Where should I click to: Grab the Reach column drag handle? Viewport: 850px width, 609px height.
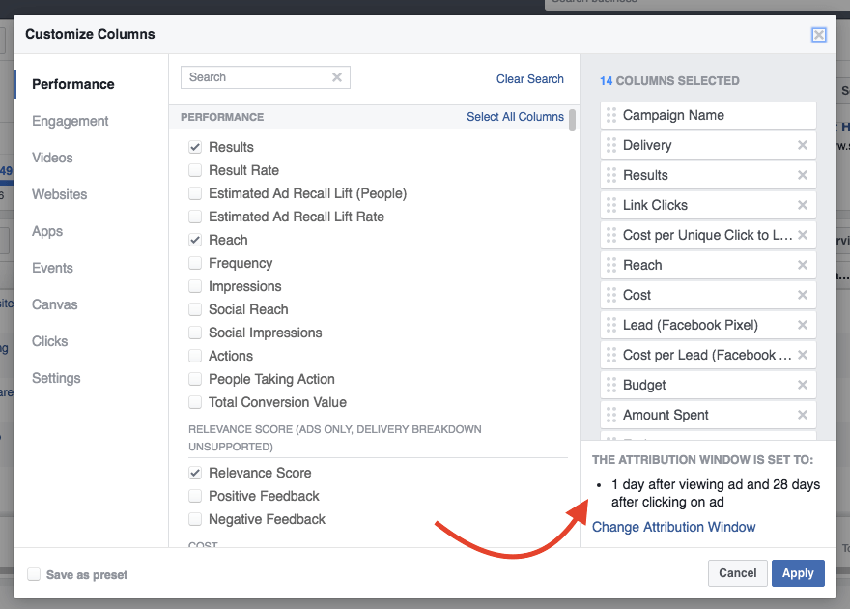click(x=611, y=265)
